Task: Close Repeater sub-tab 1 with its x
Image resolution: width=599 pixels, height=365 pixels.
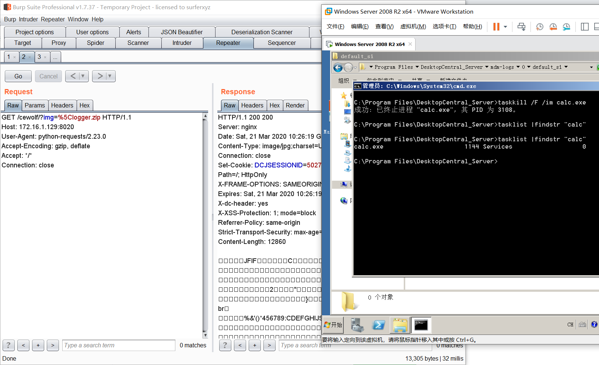Action: click(14, 57)
